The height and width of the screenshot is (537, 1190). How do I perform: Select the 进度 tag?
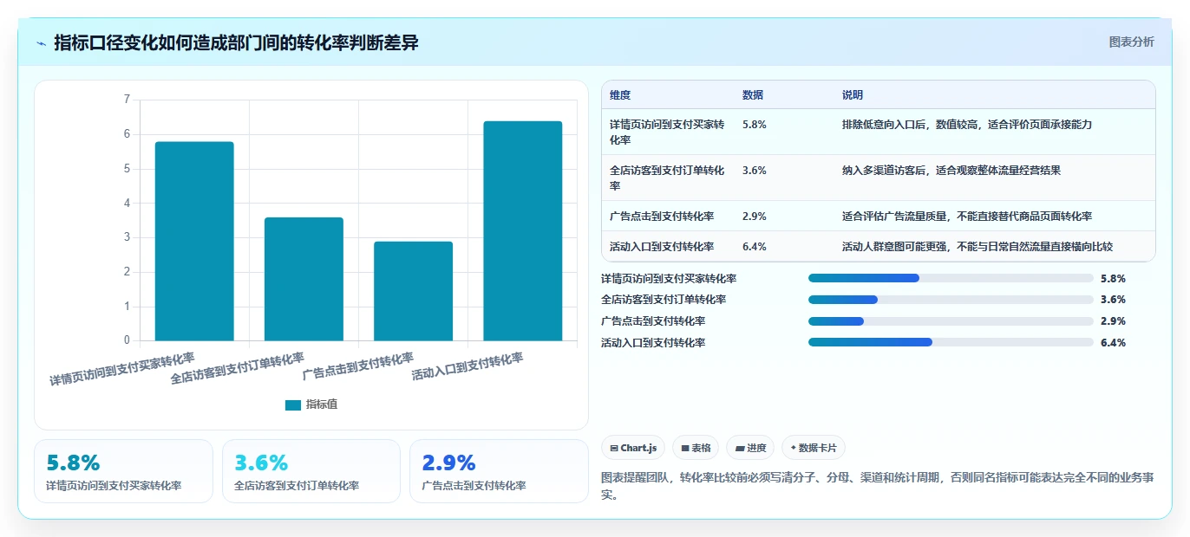click(x=750, y=448)
